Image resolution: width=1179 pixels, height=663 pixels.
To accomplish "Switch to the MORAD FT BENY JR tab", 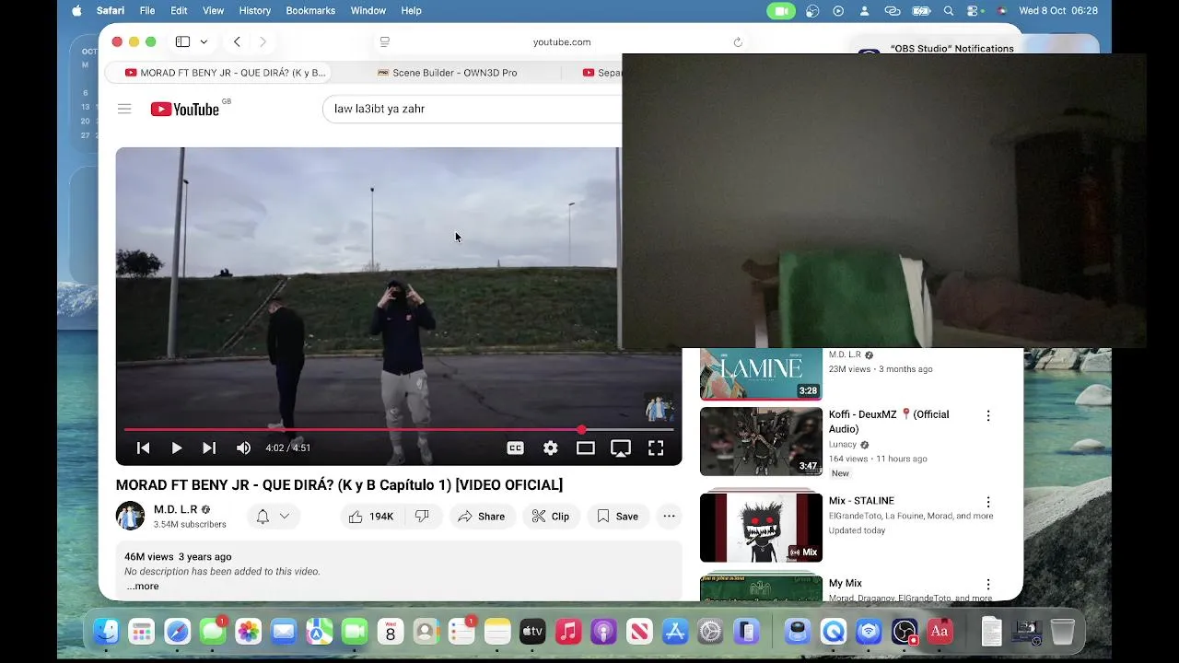I will click(217, 73).
